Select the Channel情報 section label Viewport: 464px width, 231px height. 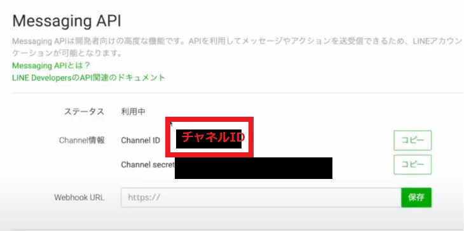click(x=82, y=140)
